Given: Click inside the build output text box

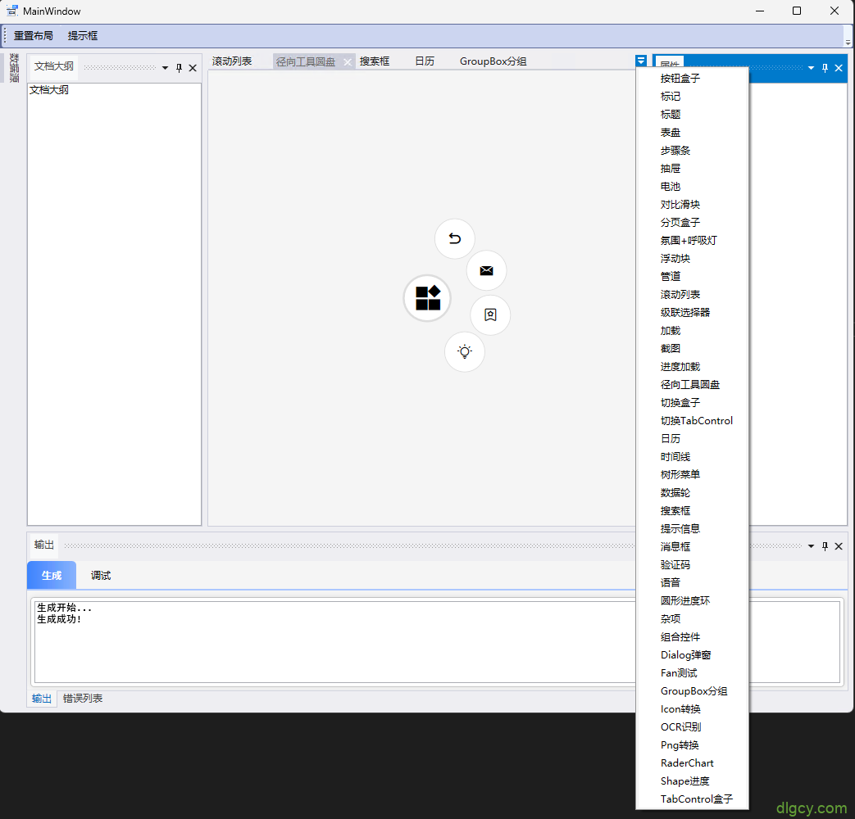Looking at the screenshot, I should (x=328, y=647).
